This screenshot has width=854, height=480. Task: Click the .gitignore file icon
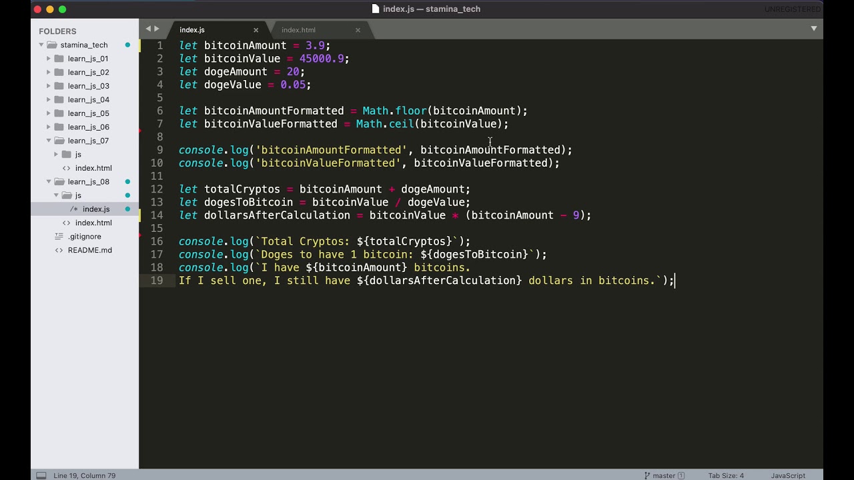click(x=59, y=236)
